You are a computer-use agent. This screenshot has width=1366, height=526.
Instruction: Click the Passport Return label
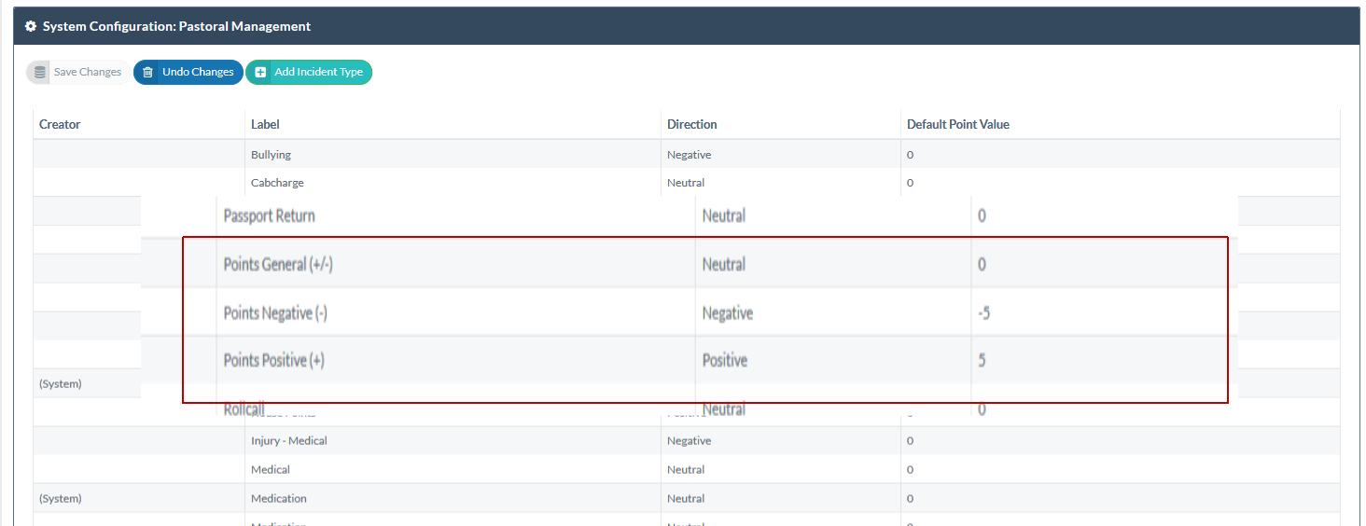[270, 215]
